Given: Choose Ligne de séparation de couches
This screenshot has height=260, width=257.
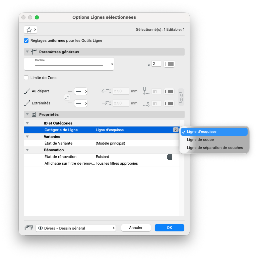Looking at the screenshot, I should 214,148.
